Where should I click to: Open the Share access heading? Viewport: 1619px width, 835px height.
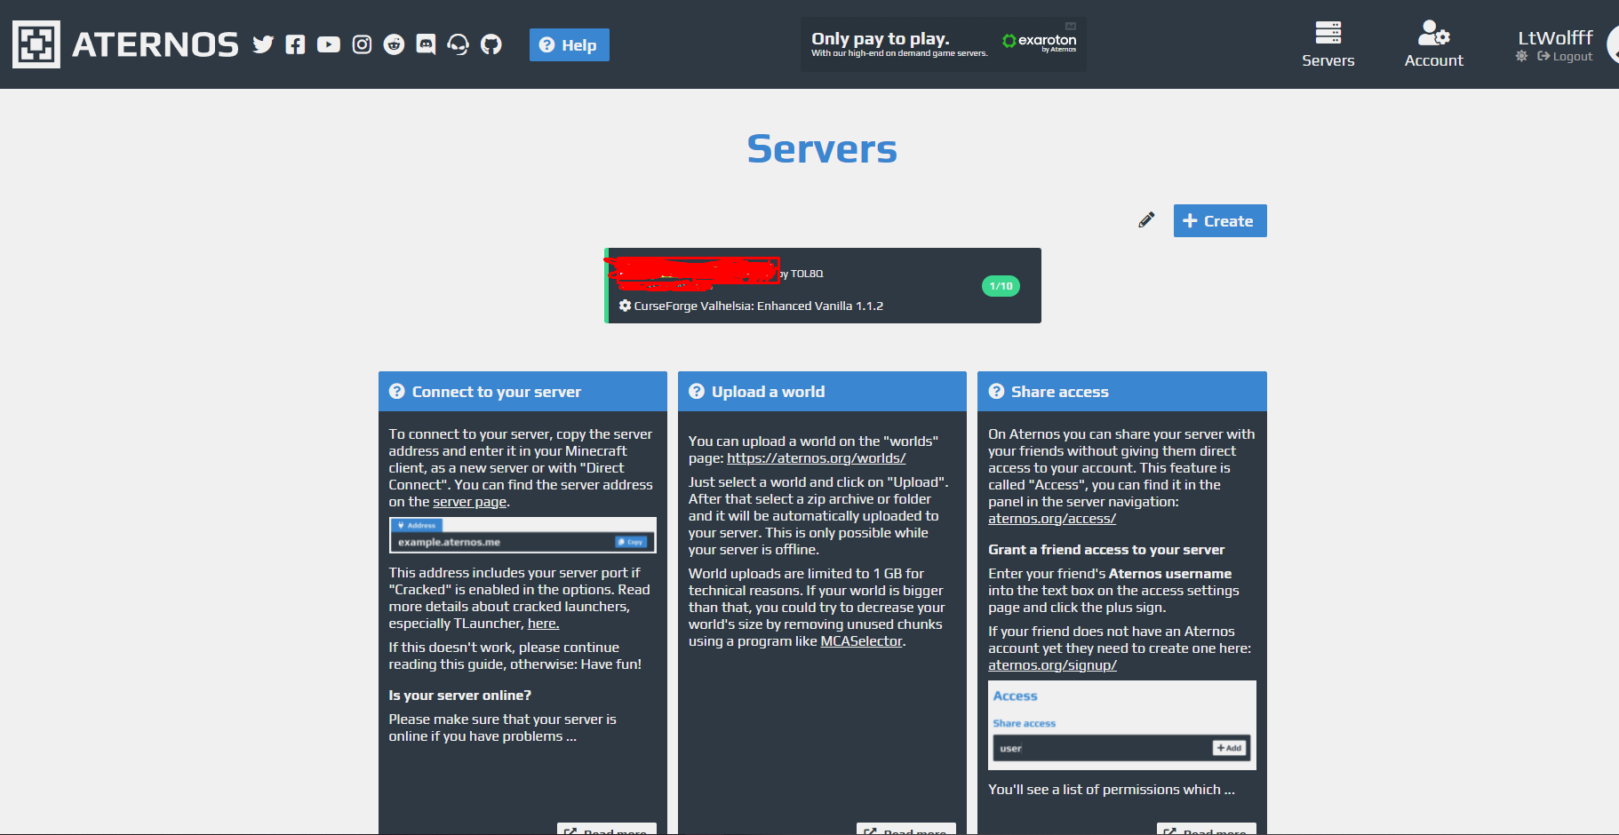tap(1060, 392)
